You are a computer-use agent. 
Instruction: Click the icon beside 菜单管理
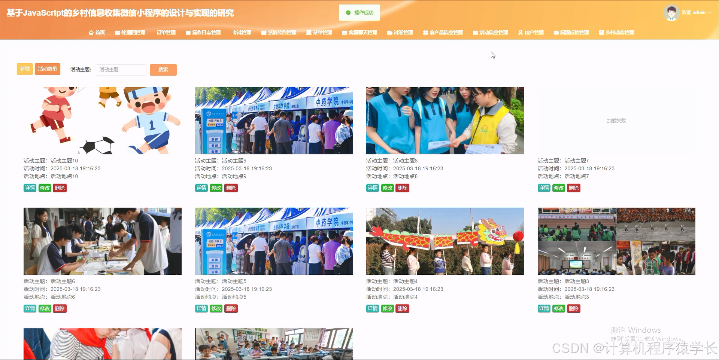(x=309, y=33)
